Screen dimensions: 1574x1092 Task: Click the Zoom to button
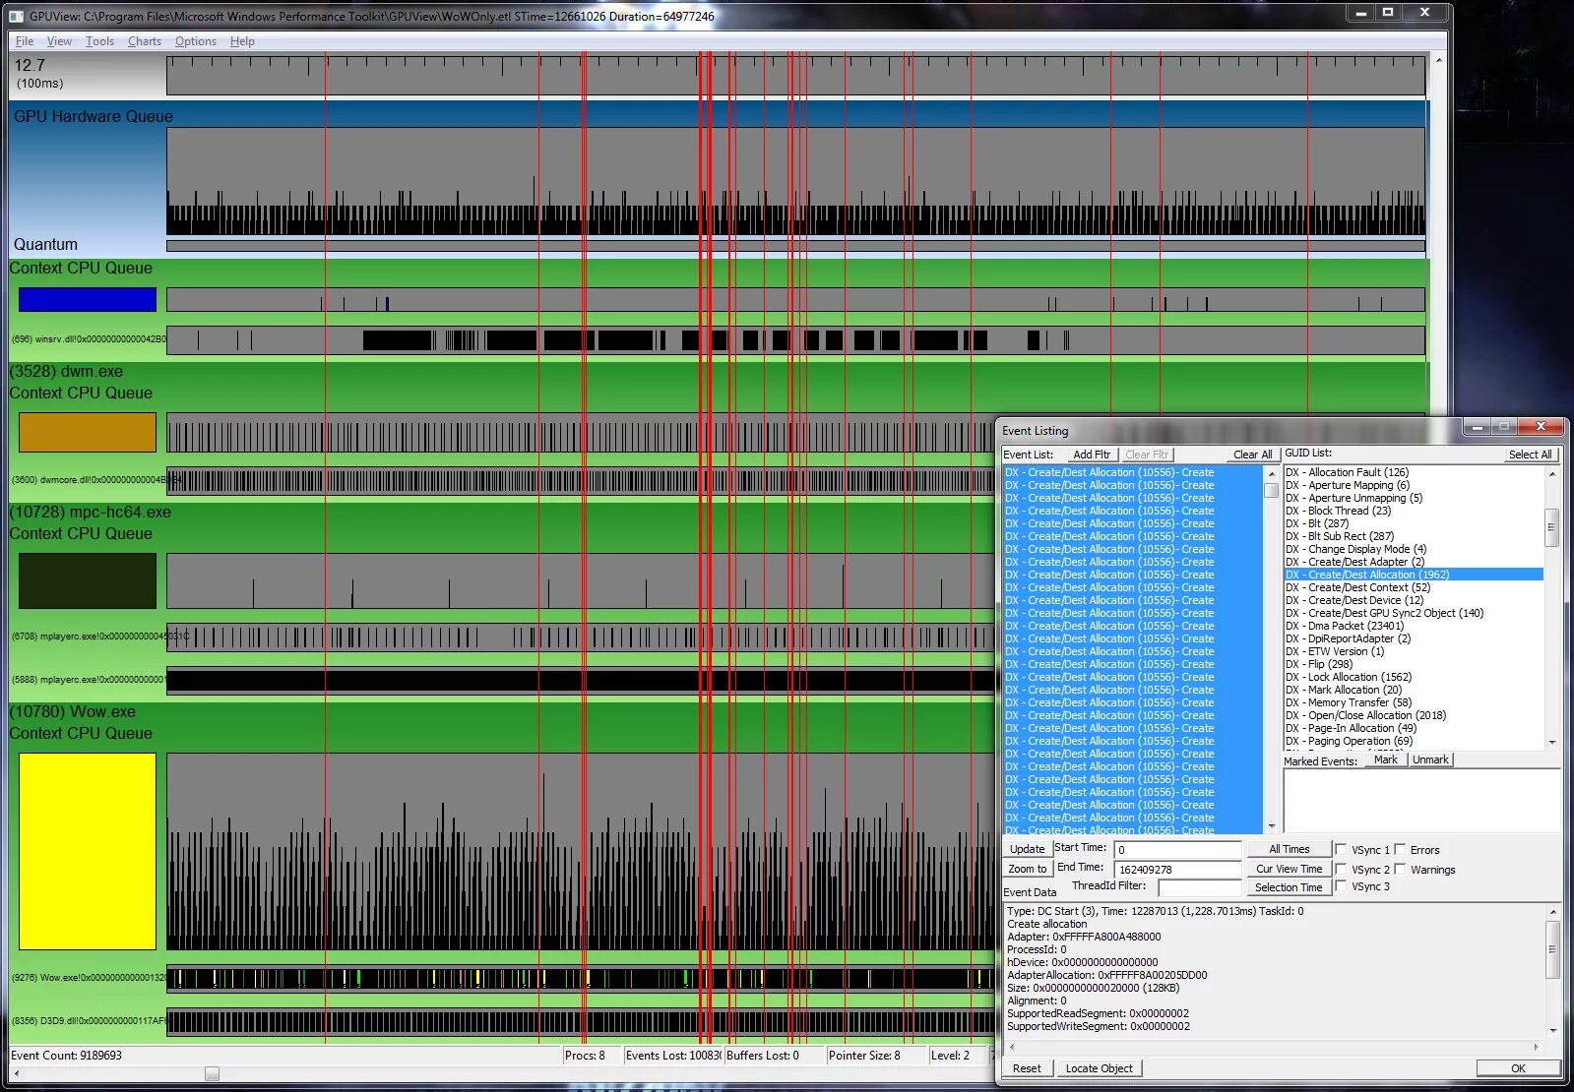1027,869
